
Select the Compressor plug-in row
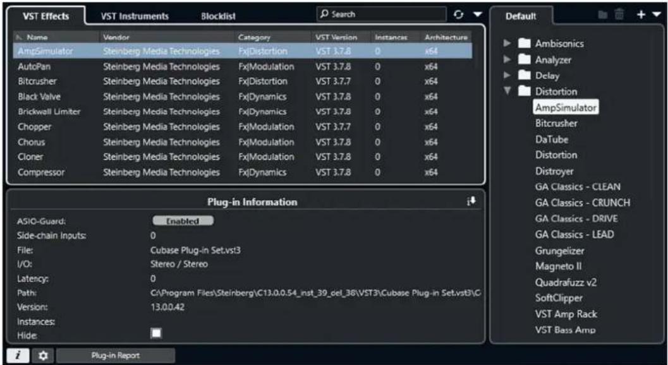(x=243, y=172)
